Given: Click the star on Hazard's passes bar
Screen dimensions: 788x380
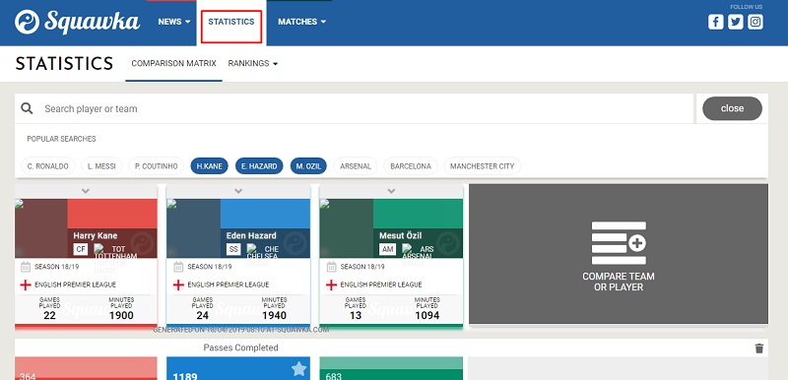Looking at the screenshot, I should 298,369.
